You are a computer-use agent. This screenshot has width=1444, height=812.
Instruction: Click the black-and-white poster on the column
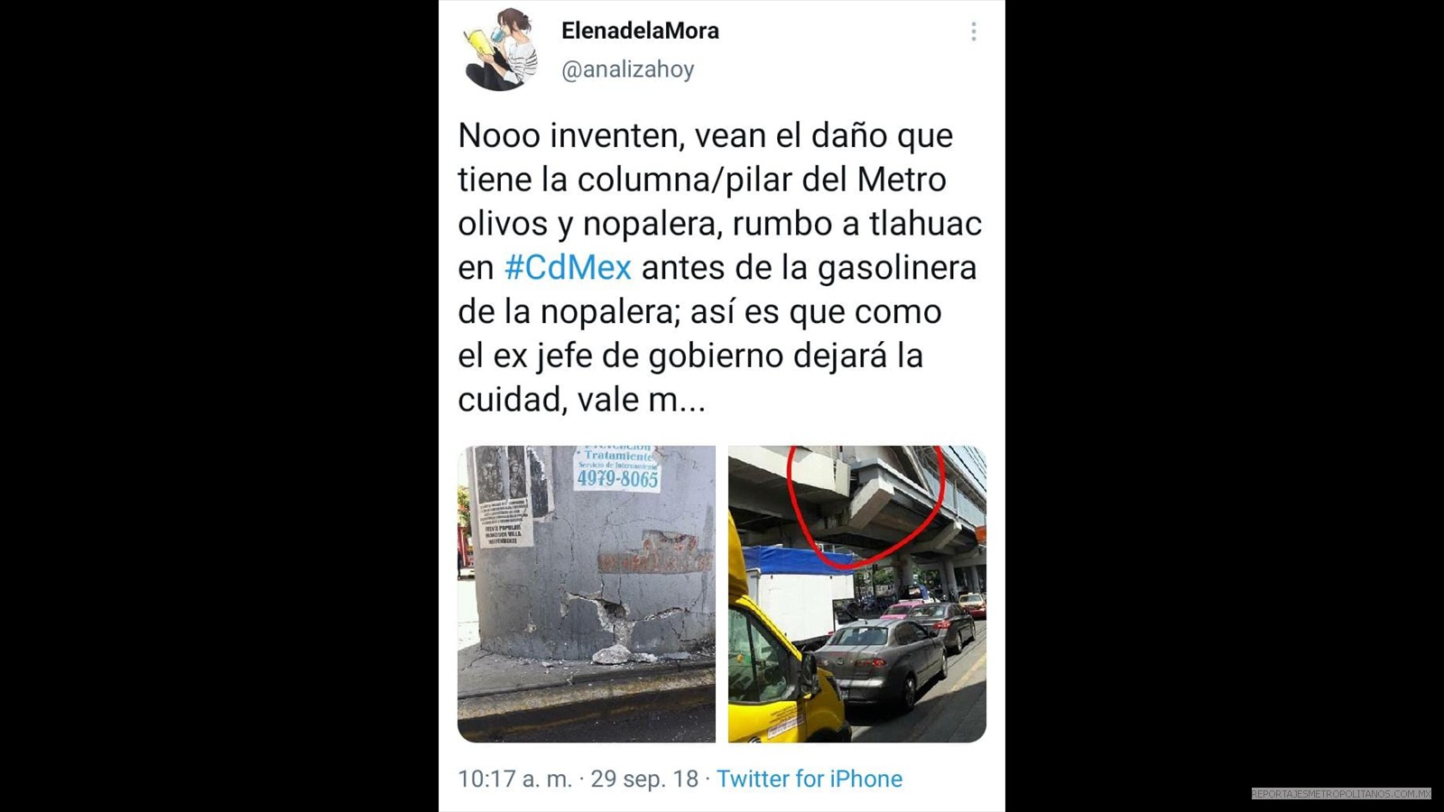pos(504,496)
